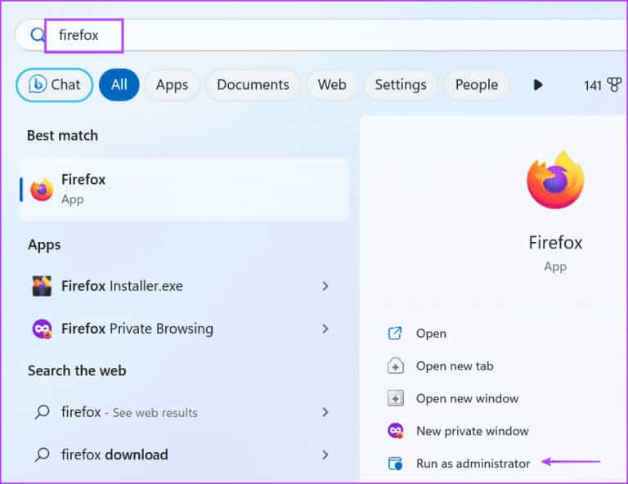
Task: Expand 'firefox download' suggestion chevron
Action: pos(325,455)
